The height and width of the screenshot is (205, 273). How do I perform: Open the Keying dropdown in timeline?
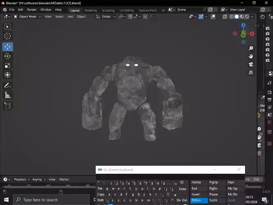pos(39,179)
